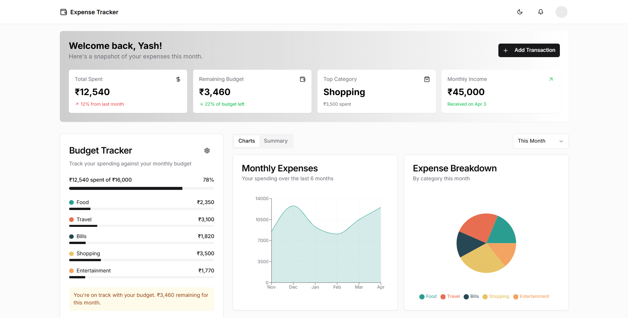Open notifications via the bell icon
628x318 pixels.
tap(541, 12)
